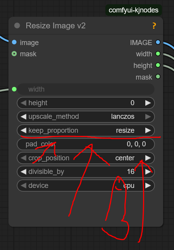Select next keep_proportion option with right arrow
Viewport: 174px width, 250px height.
(x=148, y=130)
